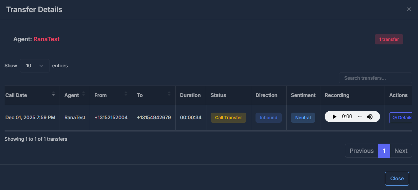Select the Duration column header
This screenshot has width=418, height=190.
(190, 95)
